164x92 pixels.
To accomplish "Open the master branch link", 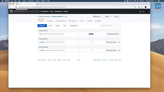I will (41, 34).
